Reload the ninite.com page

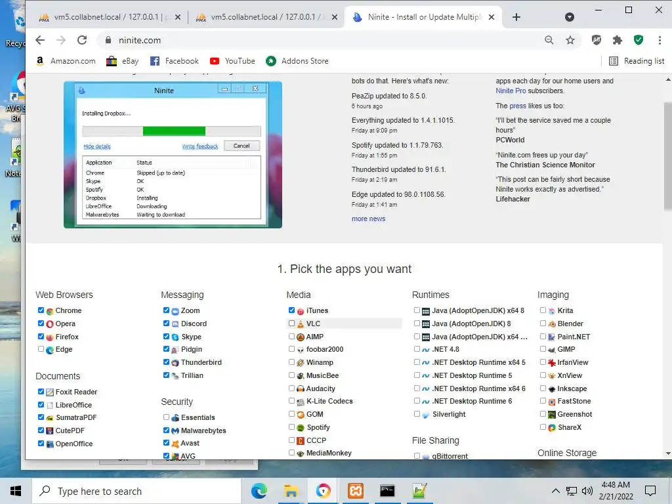point(82,40)
